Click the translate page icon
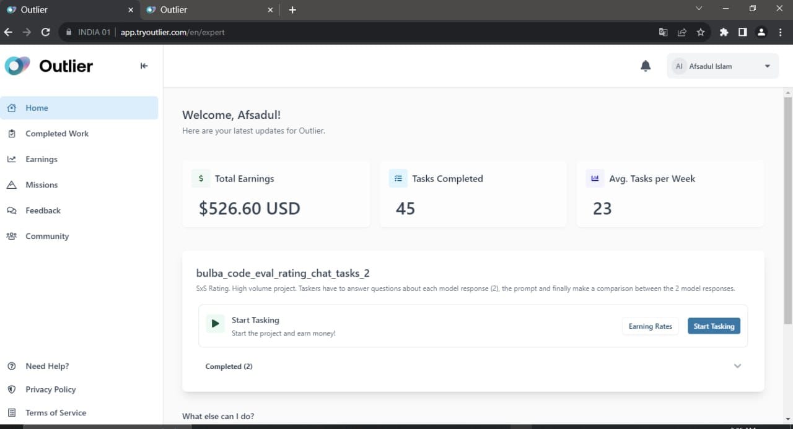793x429 pixels. click(663, 32)
